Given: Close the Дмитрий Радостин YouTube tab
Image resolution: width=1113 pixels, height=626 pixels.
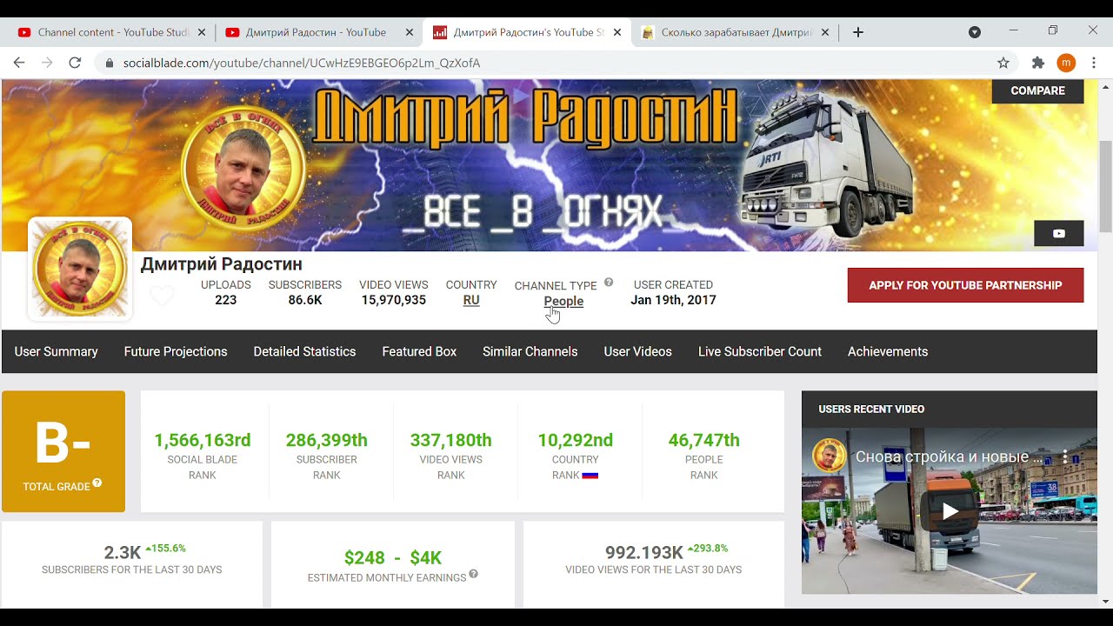Looking at the screenshot, I should pyautogui.click(x=409, y=32).
